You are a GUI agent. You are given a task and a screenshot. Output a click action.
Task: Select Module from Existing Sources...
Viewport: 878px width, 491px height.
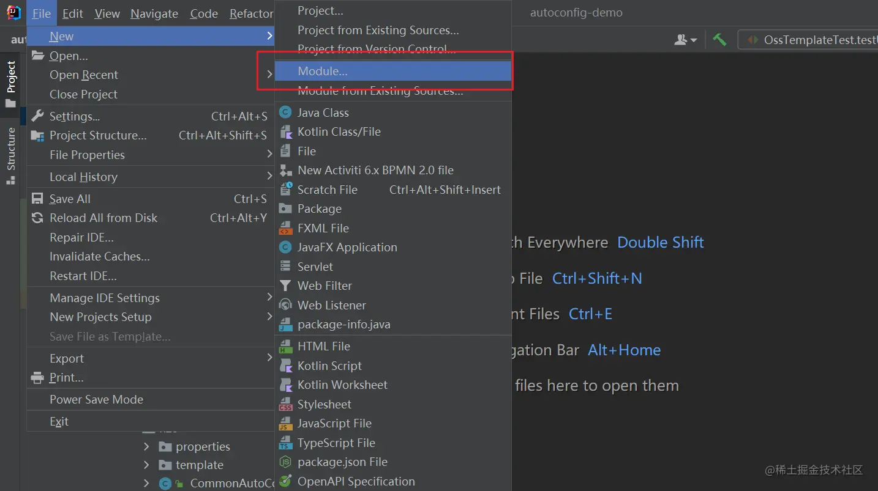[392, 91]
